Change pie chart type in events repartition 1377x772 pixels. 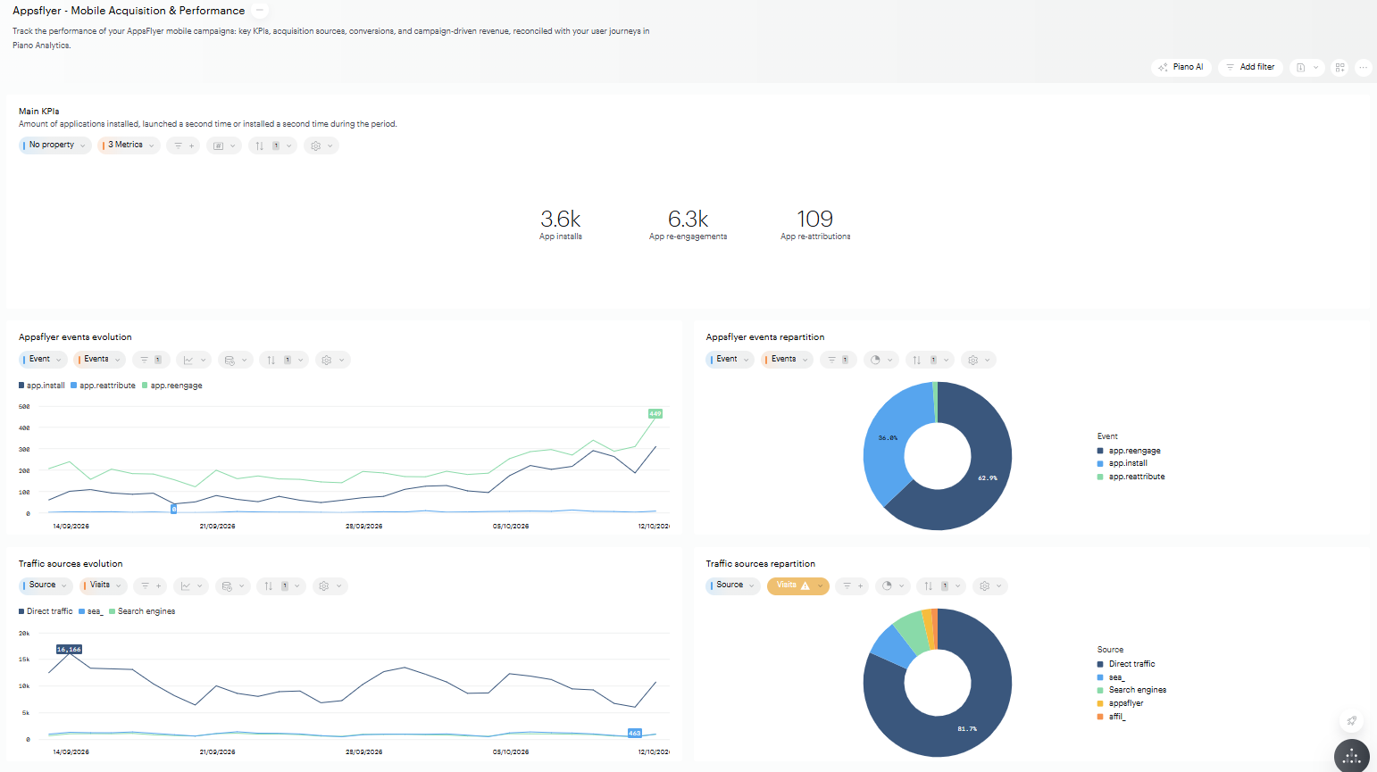(x=881, y=360)
